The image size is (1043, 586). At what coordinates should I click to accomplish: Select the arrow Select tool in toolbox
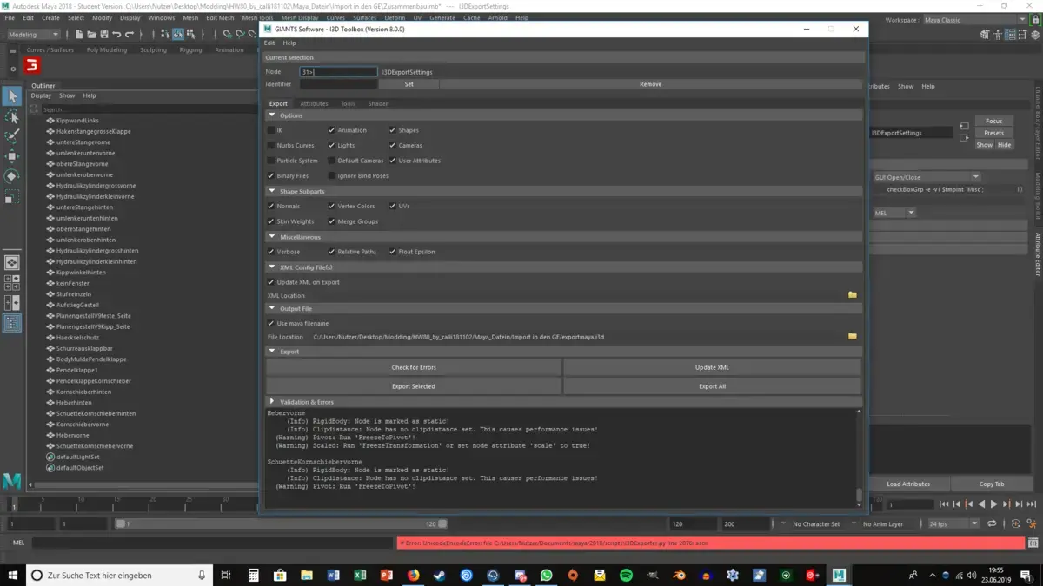tap(12, 96)
